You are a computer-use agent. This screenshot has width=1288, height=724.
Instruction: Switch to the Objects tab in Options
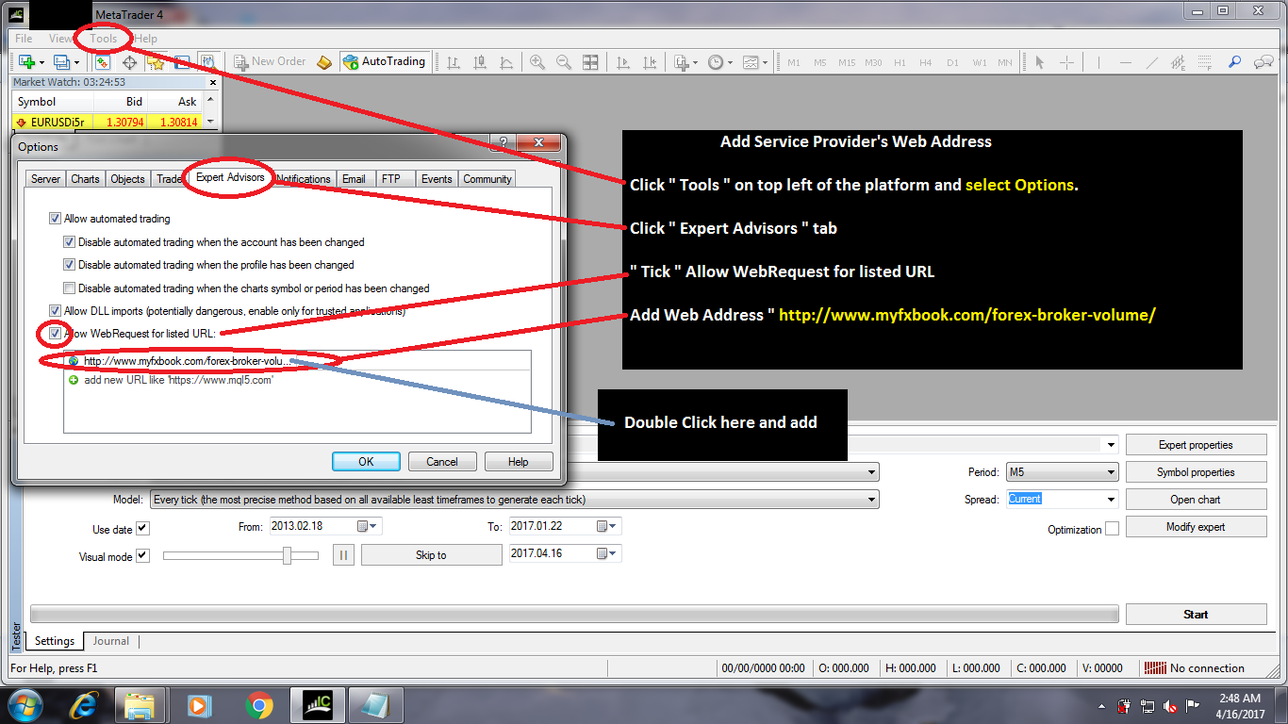(127, 179)
